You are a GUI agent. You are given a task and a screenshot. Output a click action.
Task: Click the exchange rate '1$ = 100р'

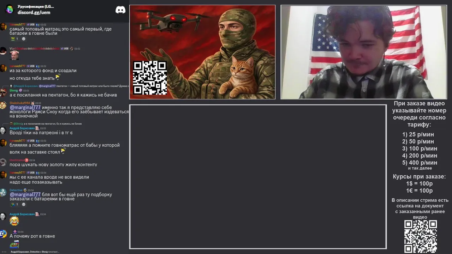click(419, 183)
